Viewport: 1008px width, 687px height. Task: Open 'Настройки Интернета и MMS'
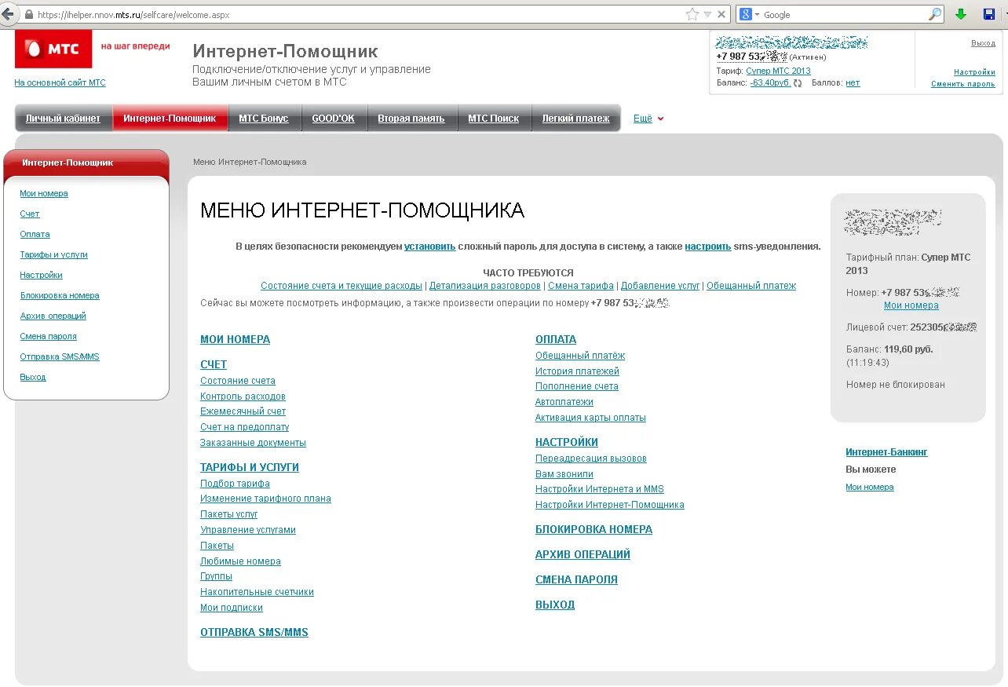click(x=600, y=489)
